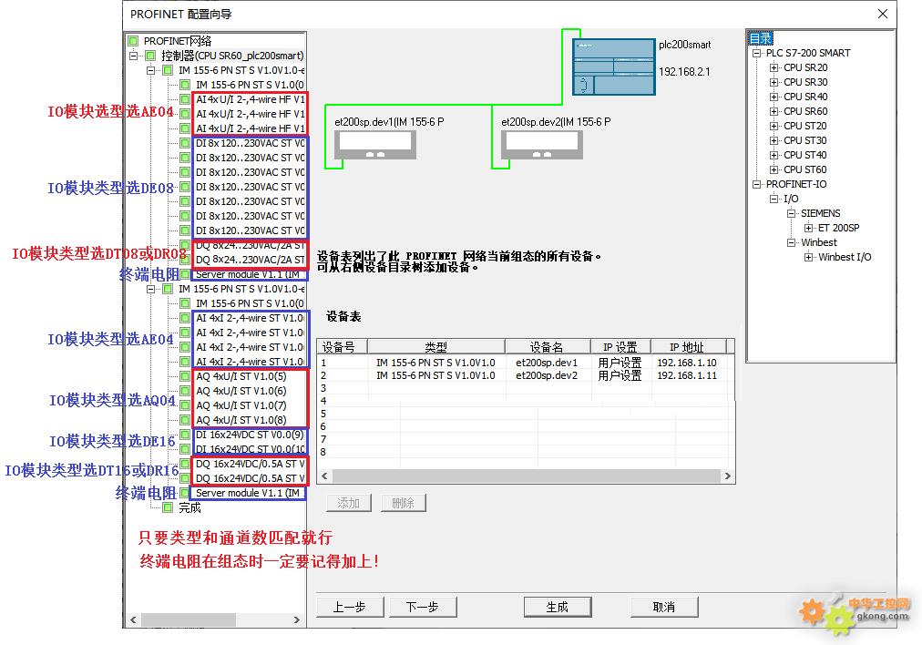This screenshot has width=922, height=645.
Task: Select the IP 地址 column header
Action: (689, 346)
